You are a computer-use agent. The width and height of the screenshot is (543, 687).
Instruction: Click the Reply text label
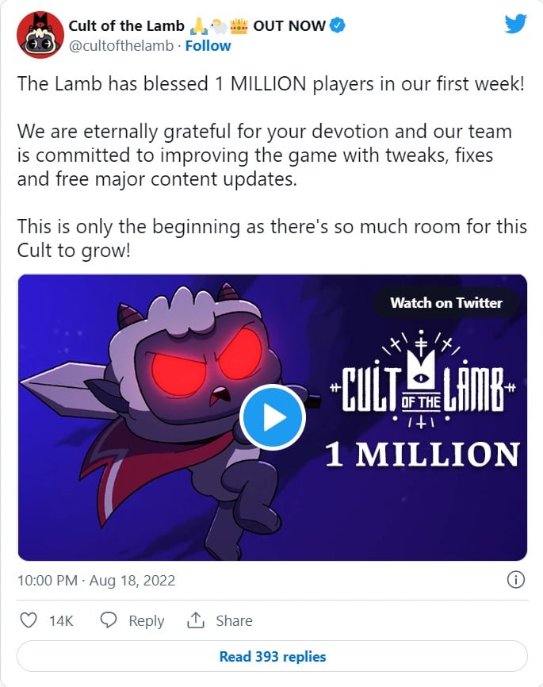(147, 620)
